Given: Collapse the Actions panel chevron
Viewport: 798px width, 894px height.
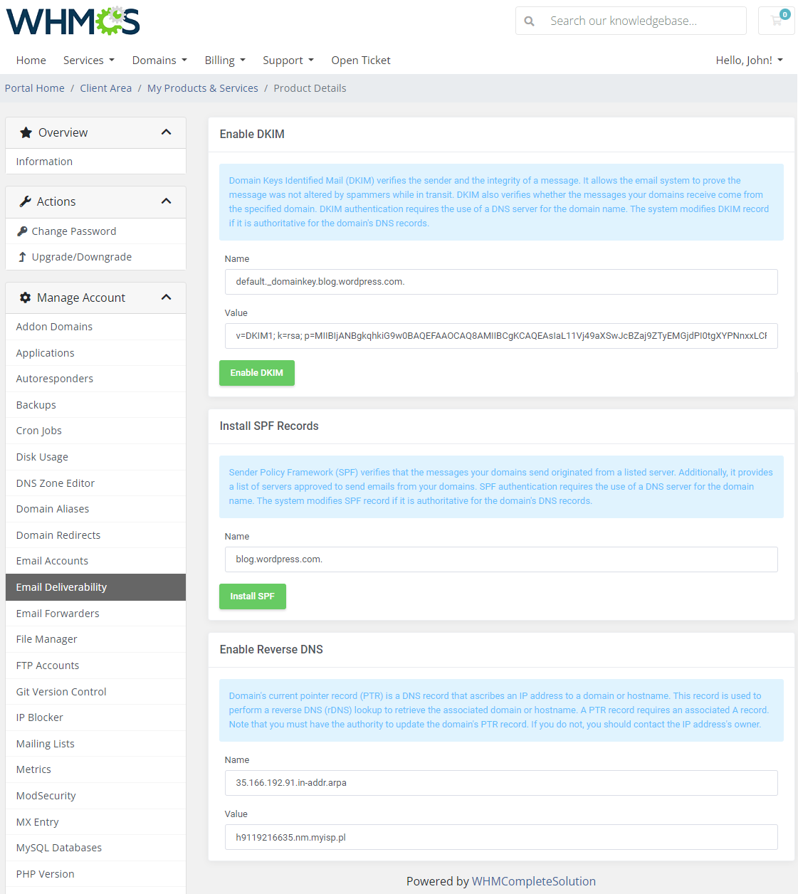Looking at the screenshot, I should (167, 201).
